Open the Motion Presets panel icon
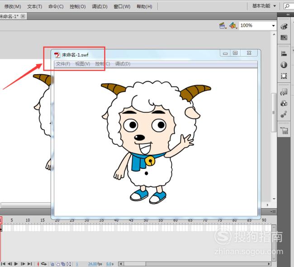This screenshot has width=294, height=267. [x=284, y=114]
